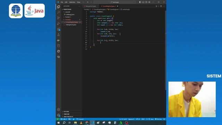
Task: Expand the OUTLINE section
Action: (72, 112)
